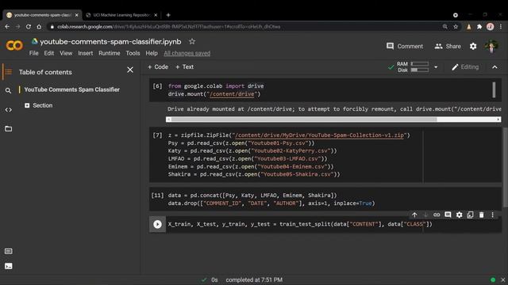Open the user account avatar

[x=491, y=46]
